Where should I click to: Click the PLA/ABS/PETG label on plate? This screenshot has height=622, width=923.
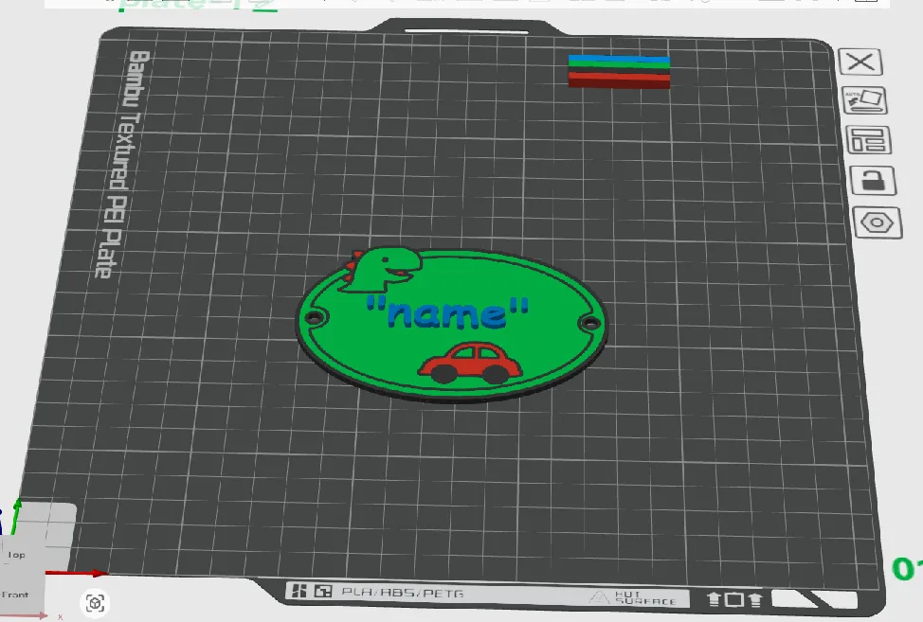pyautogui.click(x=403, y=593)
